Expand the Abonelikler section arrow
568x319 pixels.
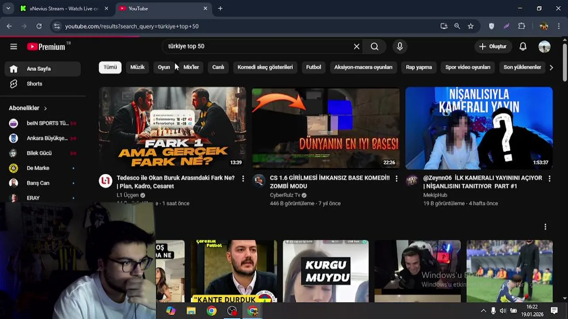click(45, 108)
